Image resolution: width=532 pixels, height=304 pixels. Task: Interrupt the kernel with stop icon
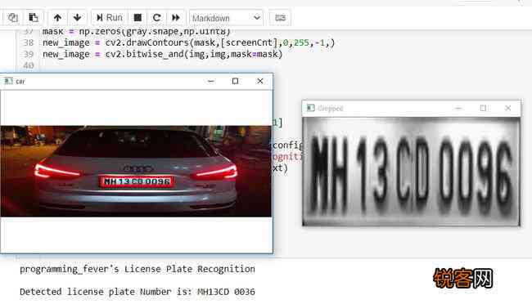(138, 18)
